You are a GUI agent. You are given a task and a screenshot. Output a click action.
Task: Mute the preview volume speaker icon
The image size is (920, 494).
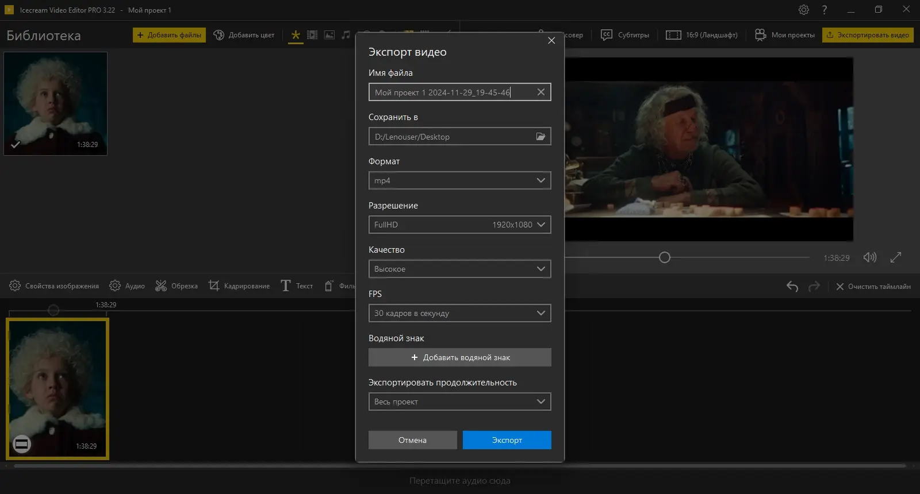coord(869,257)
